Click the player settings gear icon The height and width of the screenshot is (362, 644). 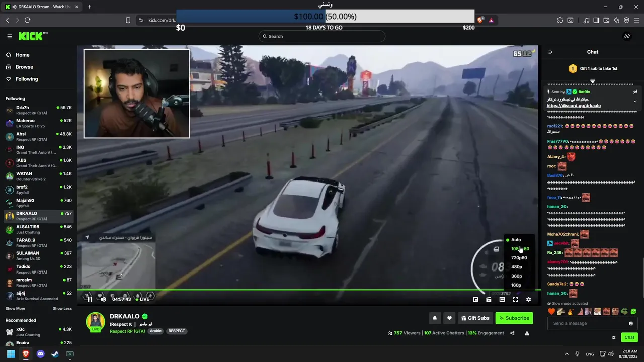pyautogui.click(x=528, y=300)
